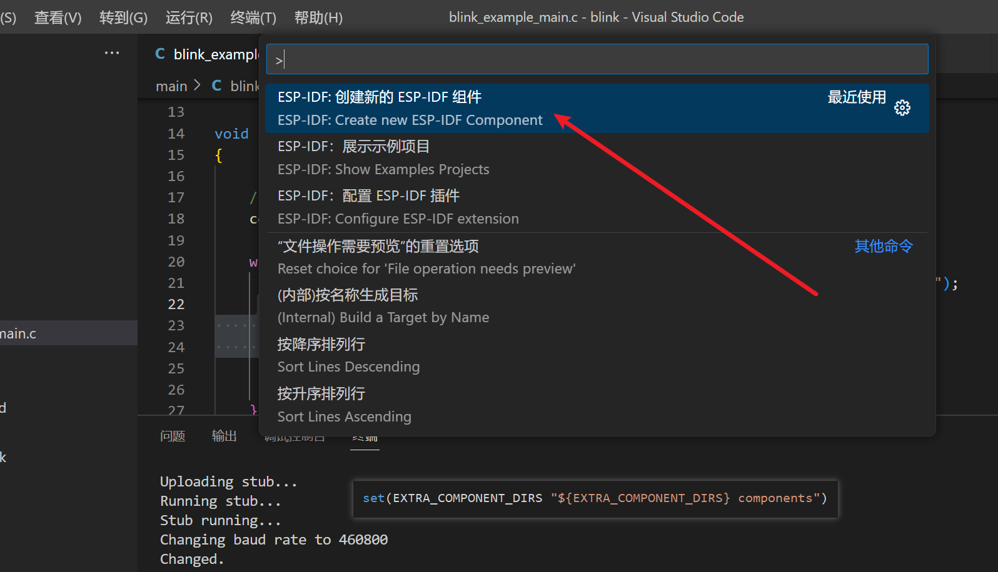Viewport: 998px width, 572px height.
Task: Select Sort Lines Ascending command
Action: [x=597, y=405]
